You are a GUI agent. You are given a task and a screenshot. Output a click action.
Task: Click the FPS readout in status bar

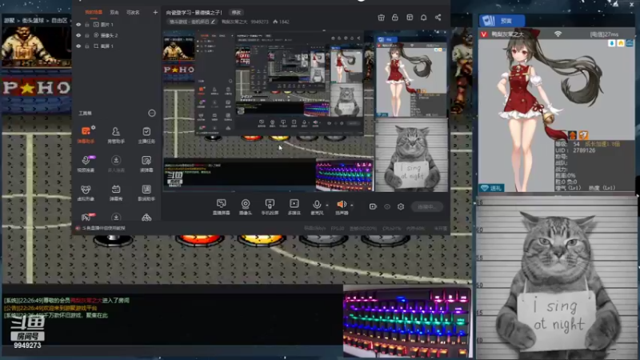point(338,229)
